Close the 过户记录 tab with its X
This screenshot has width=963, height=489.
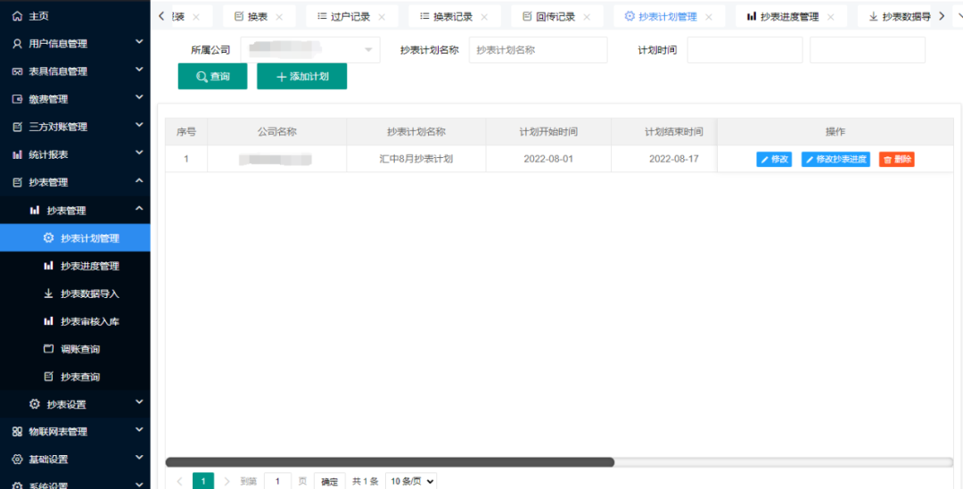[382, 17]
